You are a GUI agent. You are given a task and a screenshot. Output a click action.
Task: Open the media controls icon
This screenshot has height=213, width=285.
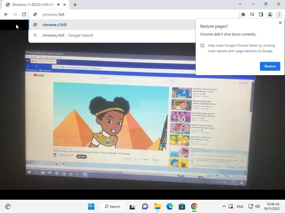[252, 14]
